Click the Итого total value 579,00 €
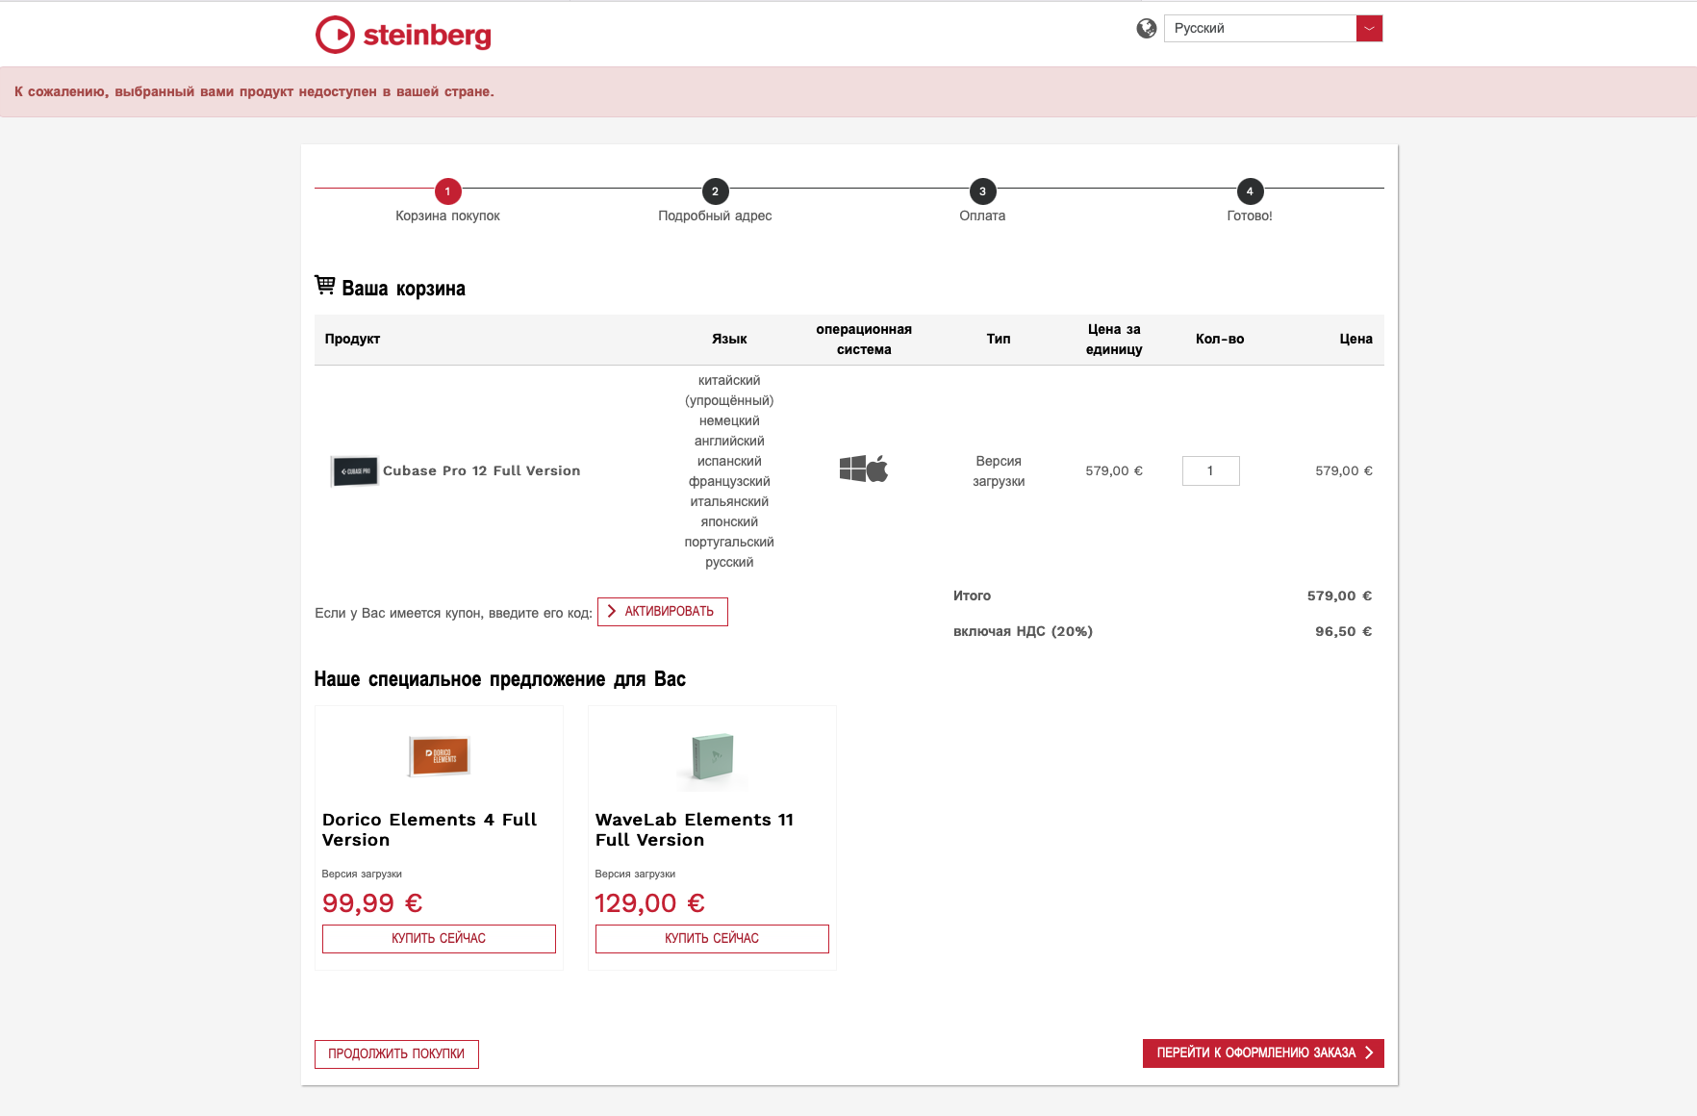Viewport: 1697px width, 1116px height. point(1340,596)
